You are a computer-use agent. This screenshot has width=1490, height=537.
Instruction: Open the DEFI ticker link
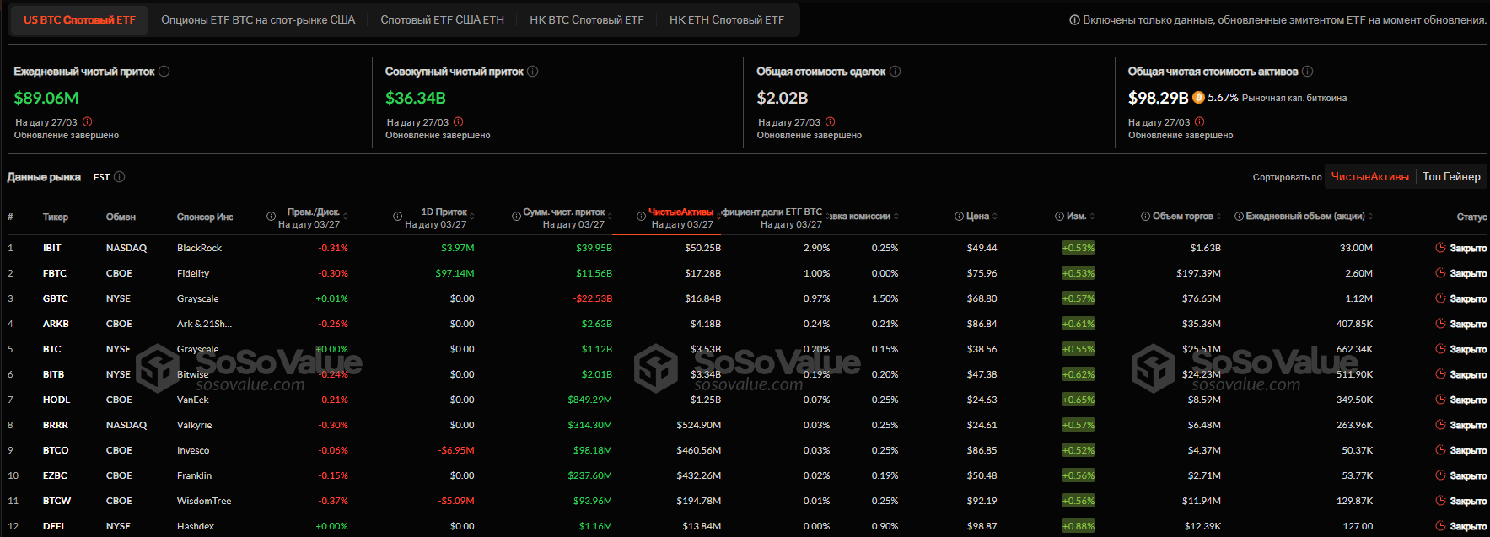point(54,526)
